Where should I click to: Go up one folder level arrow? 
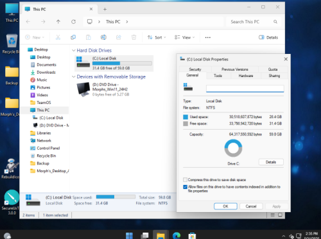click(58, 22)
